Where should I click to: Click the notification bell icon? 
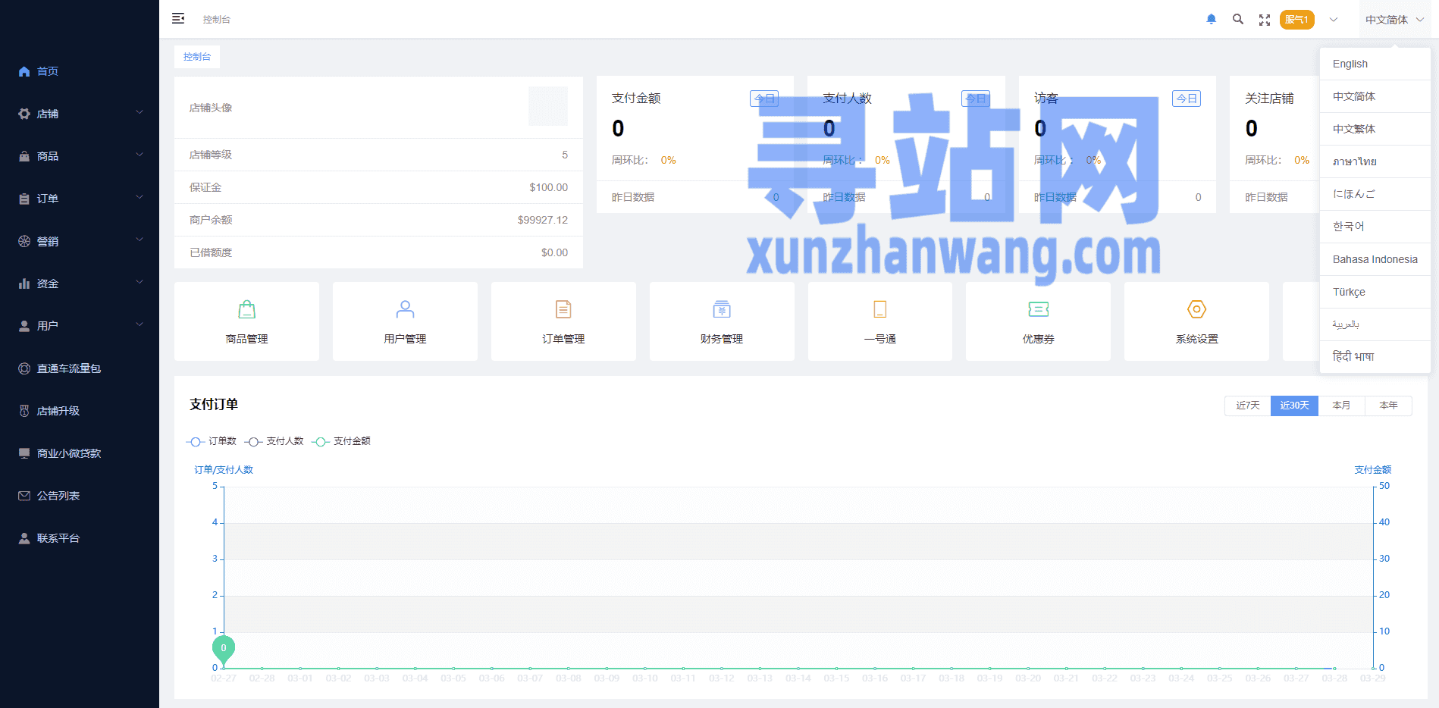pos(1211,20)
